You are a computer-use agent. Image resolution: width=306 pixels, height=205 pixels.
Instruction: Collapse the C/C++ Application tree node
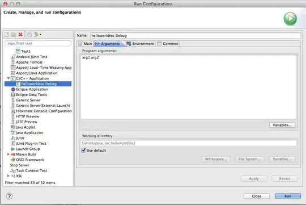click(x=8, y=78)
